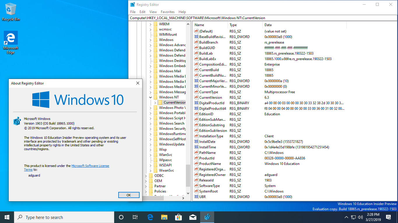
Task: Select the RegisteredOwner value name
Action: point(212,175)
